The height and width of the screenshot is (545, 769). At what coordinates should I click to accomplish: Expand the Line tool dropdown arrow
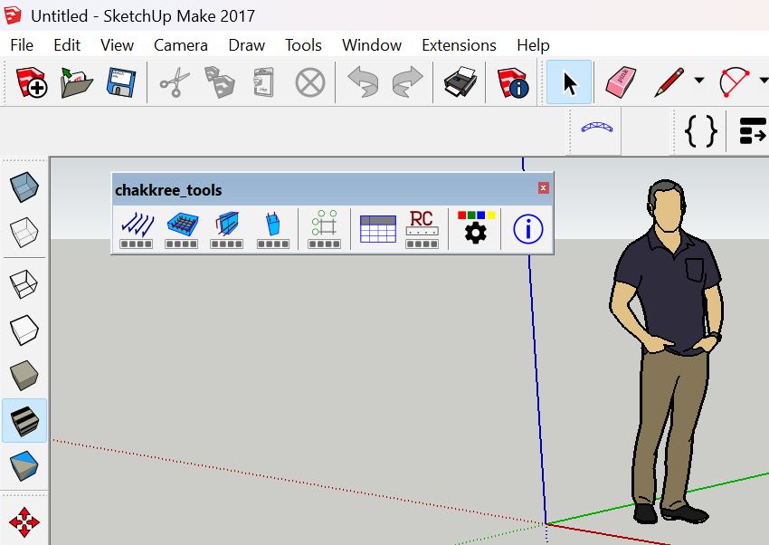699,81
